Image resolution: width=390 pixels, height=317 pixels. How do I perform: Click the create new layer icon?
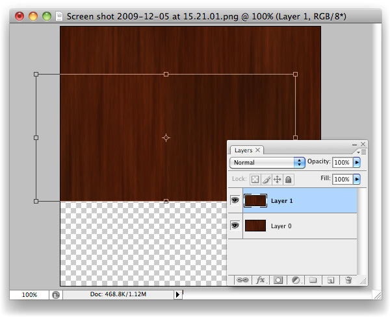coord(330,280)
